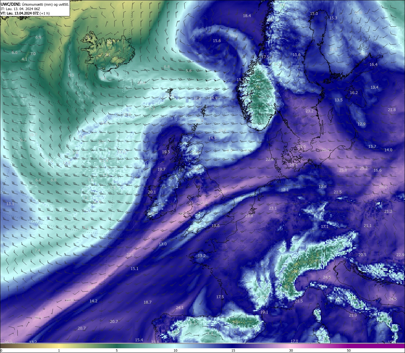Screen dimensions: 405x353
Task: Click the 25.8 value label
Action: [343, 170]
